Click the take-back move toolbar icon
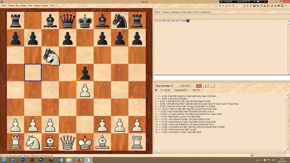Screen dimensions: 290x163 (227, 6)
